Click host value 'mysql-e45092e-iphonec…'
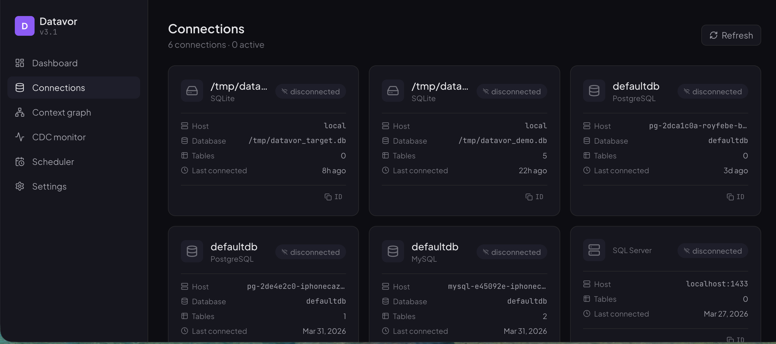 tap(497, 286)
